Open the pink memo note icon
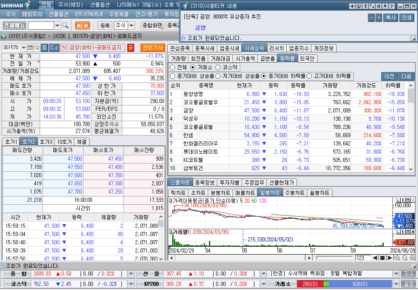Image resolution: width=418 pixels, height=290 pixels. 64,48
